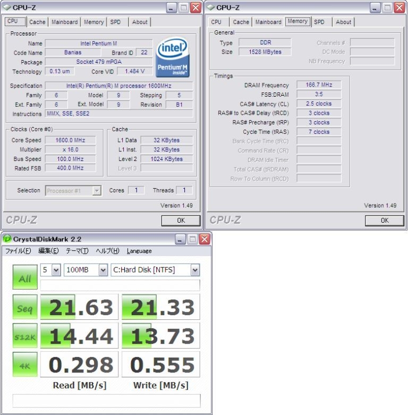Image resolution: width=408 pixels, height=415 pixels.
Task: Open Mainboard tab in right CPU-Z window
Action: point(268,22)
